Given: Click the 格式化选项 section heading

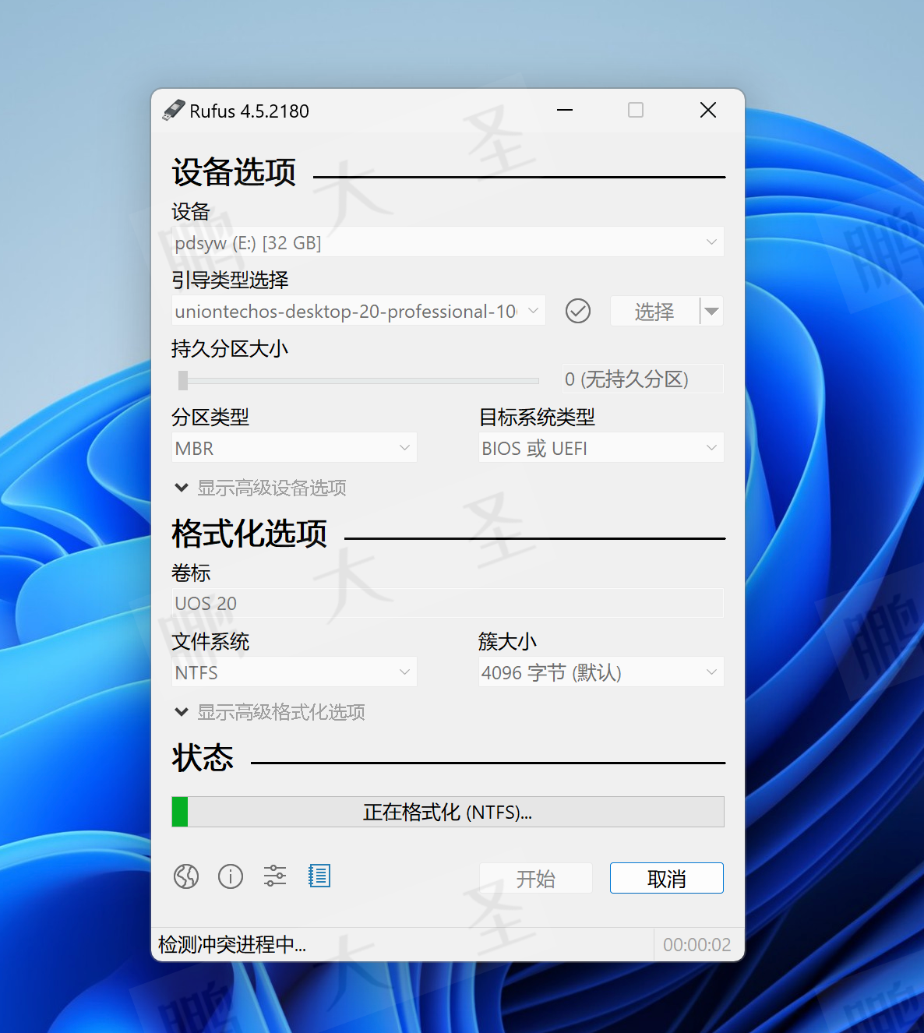Looking at the screenshot, I should click(x=249, y=534).
